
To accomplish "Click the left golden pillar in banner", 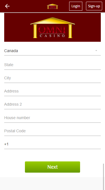I will [35, 31].
